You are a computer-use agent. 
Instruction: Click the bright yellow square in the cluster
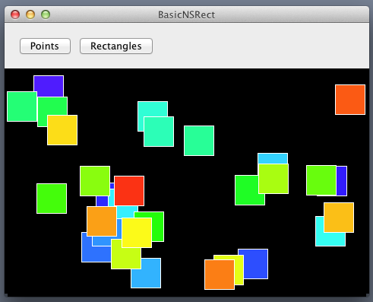point(137,233)
